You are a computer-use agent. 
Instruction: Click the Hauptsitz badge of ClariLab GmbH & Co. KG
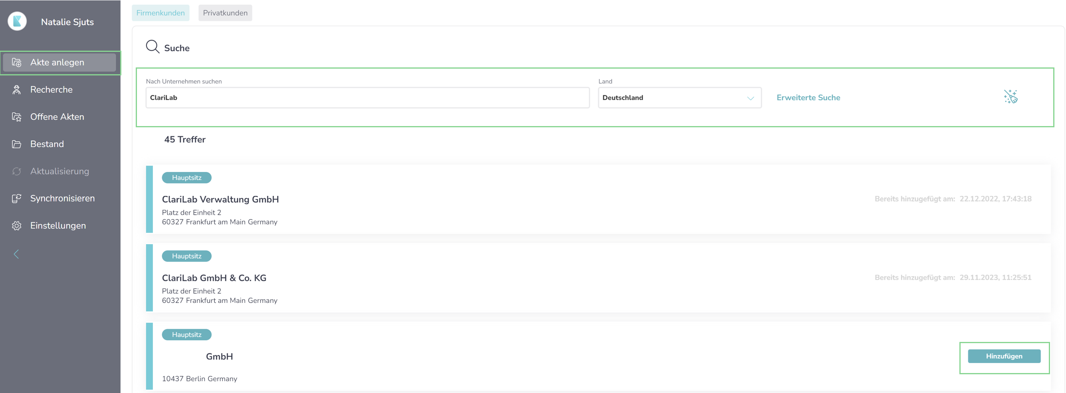pyautogui.click(x=186, y=257)
